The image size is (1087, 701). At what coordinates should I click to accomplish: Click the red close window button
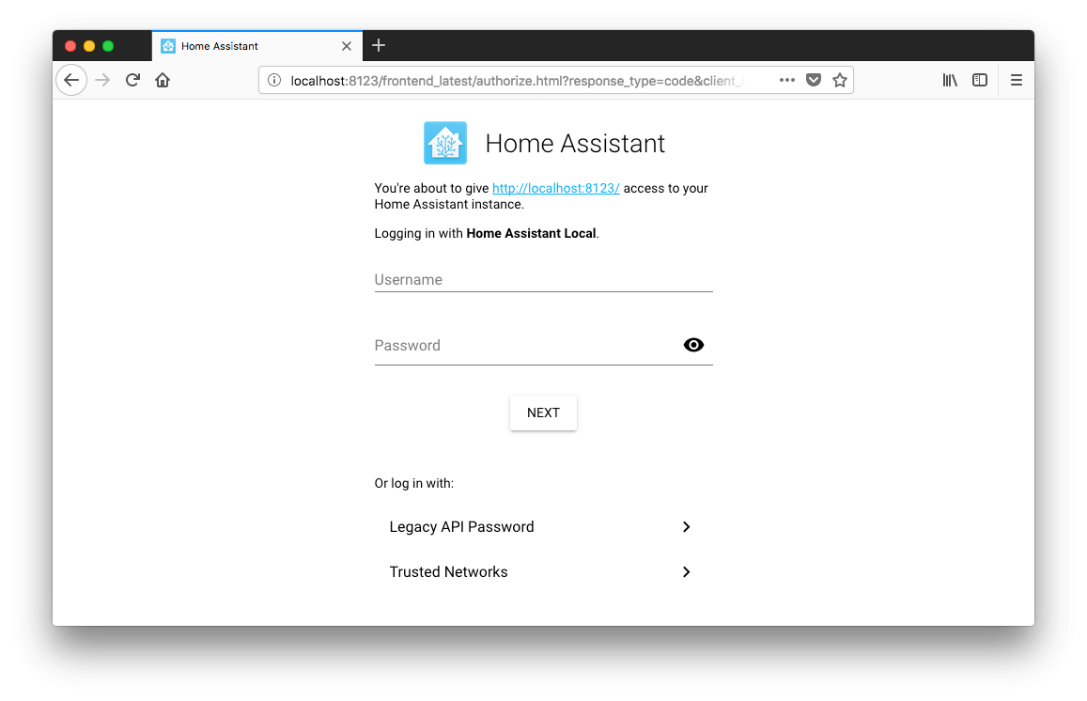click(70, 46)
